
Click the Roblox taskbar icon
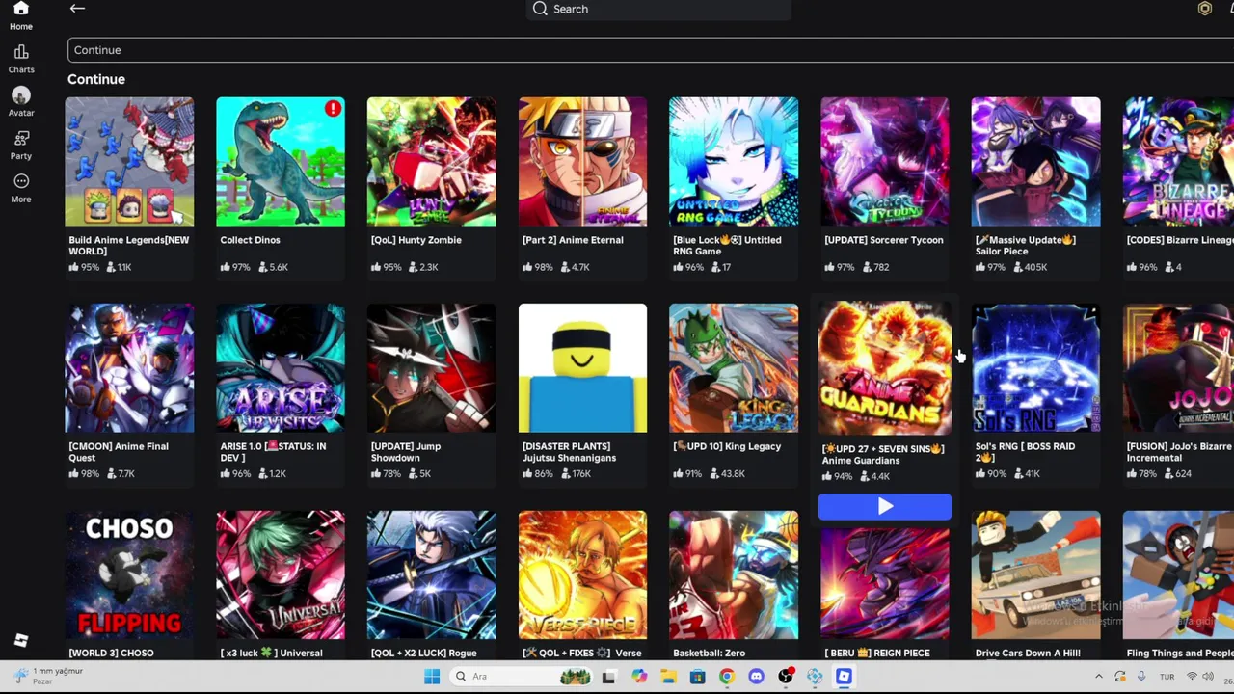[844, 677]
